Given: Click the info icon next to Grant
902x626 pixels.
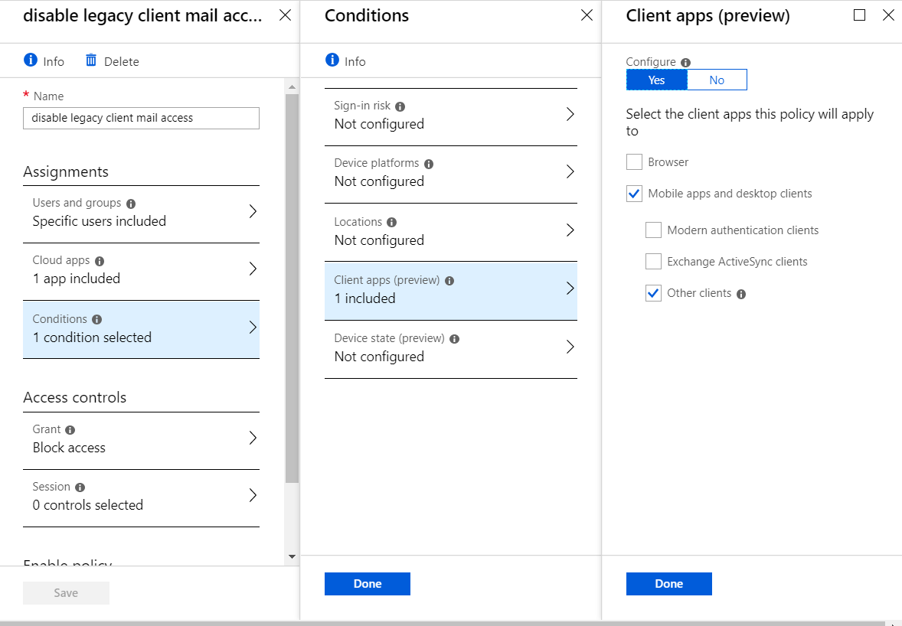Looking at the screenshot, I should [x=70, y=429].
